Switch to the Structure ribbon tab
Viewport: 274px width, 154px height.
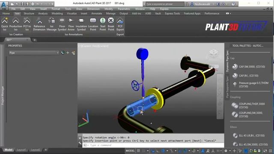point(29,13)
